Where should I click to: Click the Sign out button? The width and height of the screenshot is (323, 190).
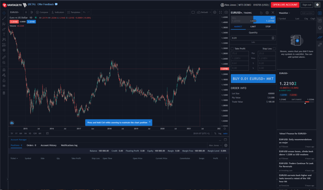coord(307,5)
